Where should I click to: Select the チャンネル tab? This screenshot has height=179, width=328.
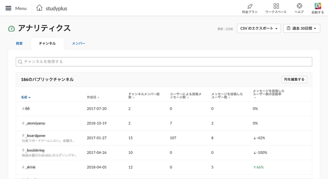coord(47,44)
